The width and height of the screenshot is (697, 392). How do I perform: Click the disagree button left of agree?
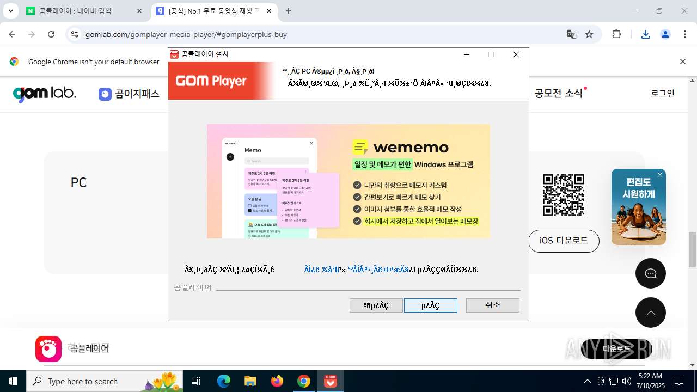coord(376,305)
